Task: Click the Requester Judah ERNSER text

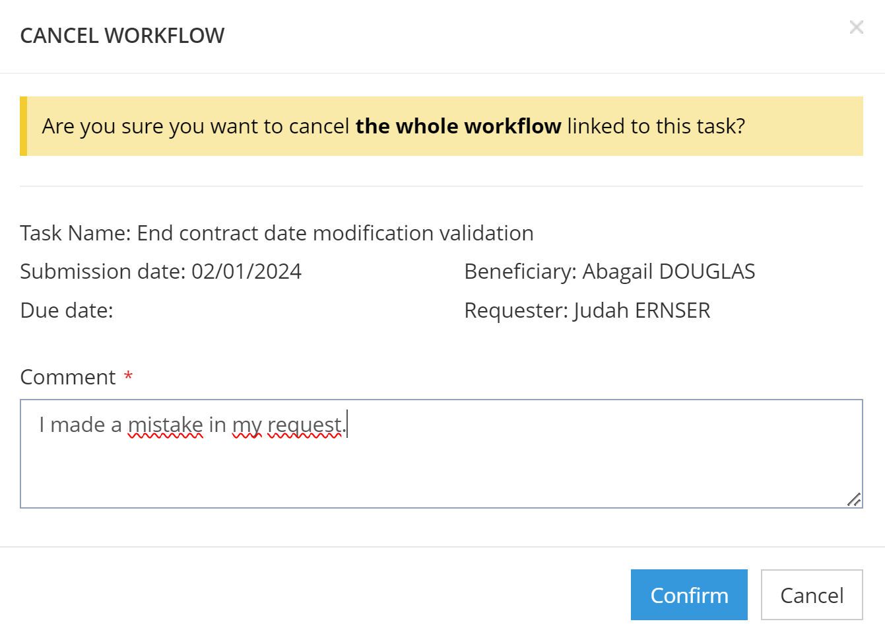Action: point(587,310)
